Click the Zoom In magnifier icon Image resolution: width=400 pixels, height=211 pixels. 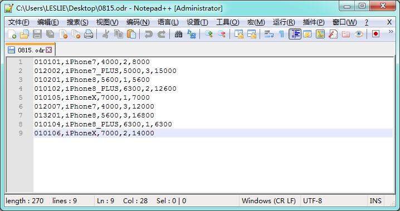[x=209, y=34]
